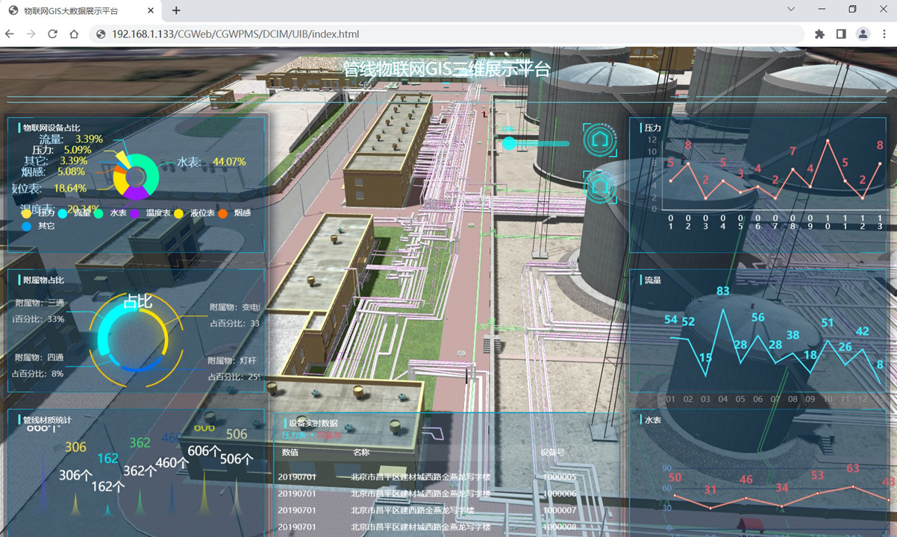Toggle the 烟感 legend item
The image size is (897, 537).
235,213
